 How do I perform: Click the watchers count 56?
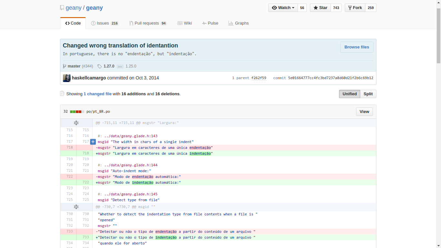(x=302, y=8)
